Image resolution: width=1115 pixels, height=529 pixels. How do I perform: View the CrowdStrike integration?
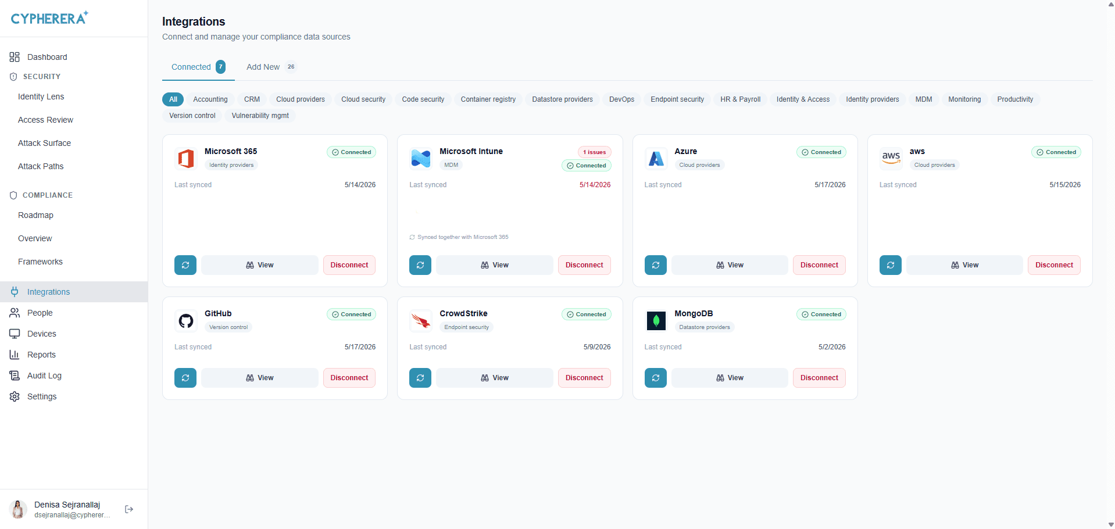tap(495, 378)
